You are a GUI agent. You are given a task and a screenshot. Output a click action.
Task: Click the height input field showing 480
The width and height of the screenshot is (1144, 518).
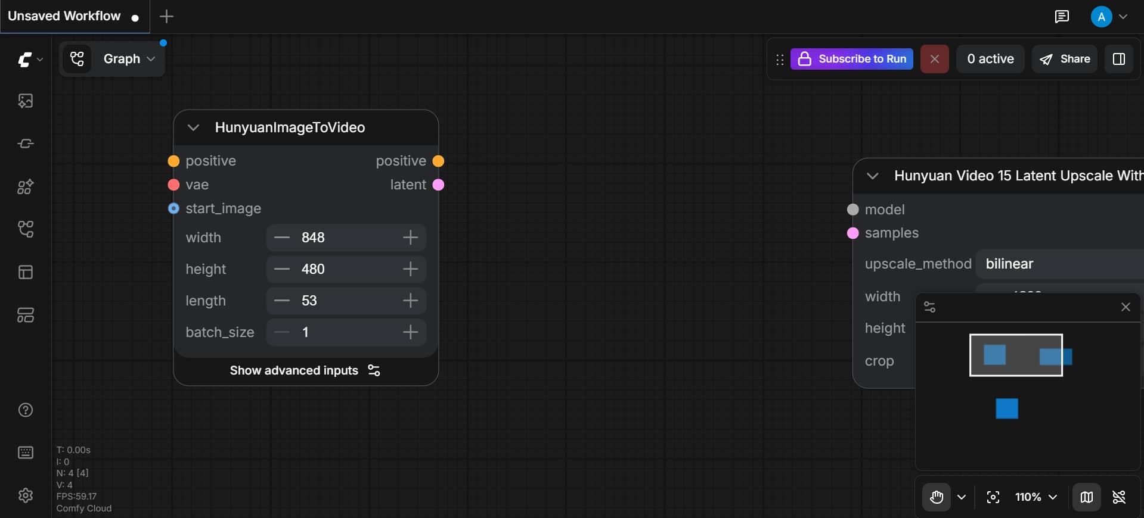coord(346,269)
